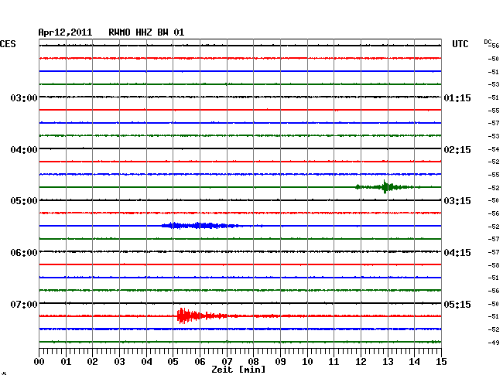Click the Zeit [min] axis title
The width and height of the screenshot is (503, 382).
coord(238,370)
